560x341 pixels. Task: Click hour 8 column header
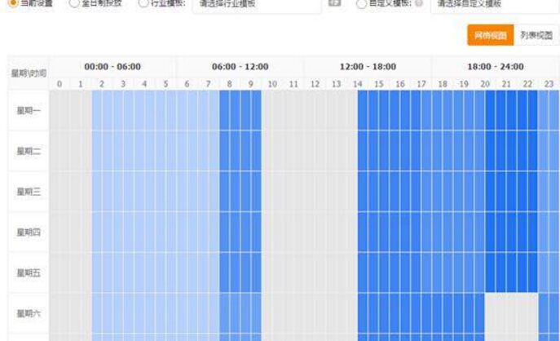[x=230, y=84]
